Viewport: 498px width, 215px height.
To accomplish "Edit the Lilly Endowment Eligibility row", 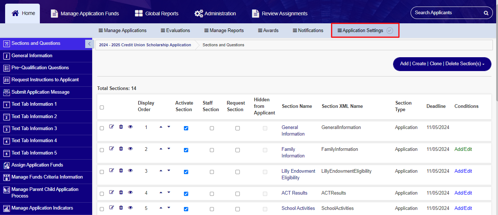I will [112, 171].
